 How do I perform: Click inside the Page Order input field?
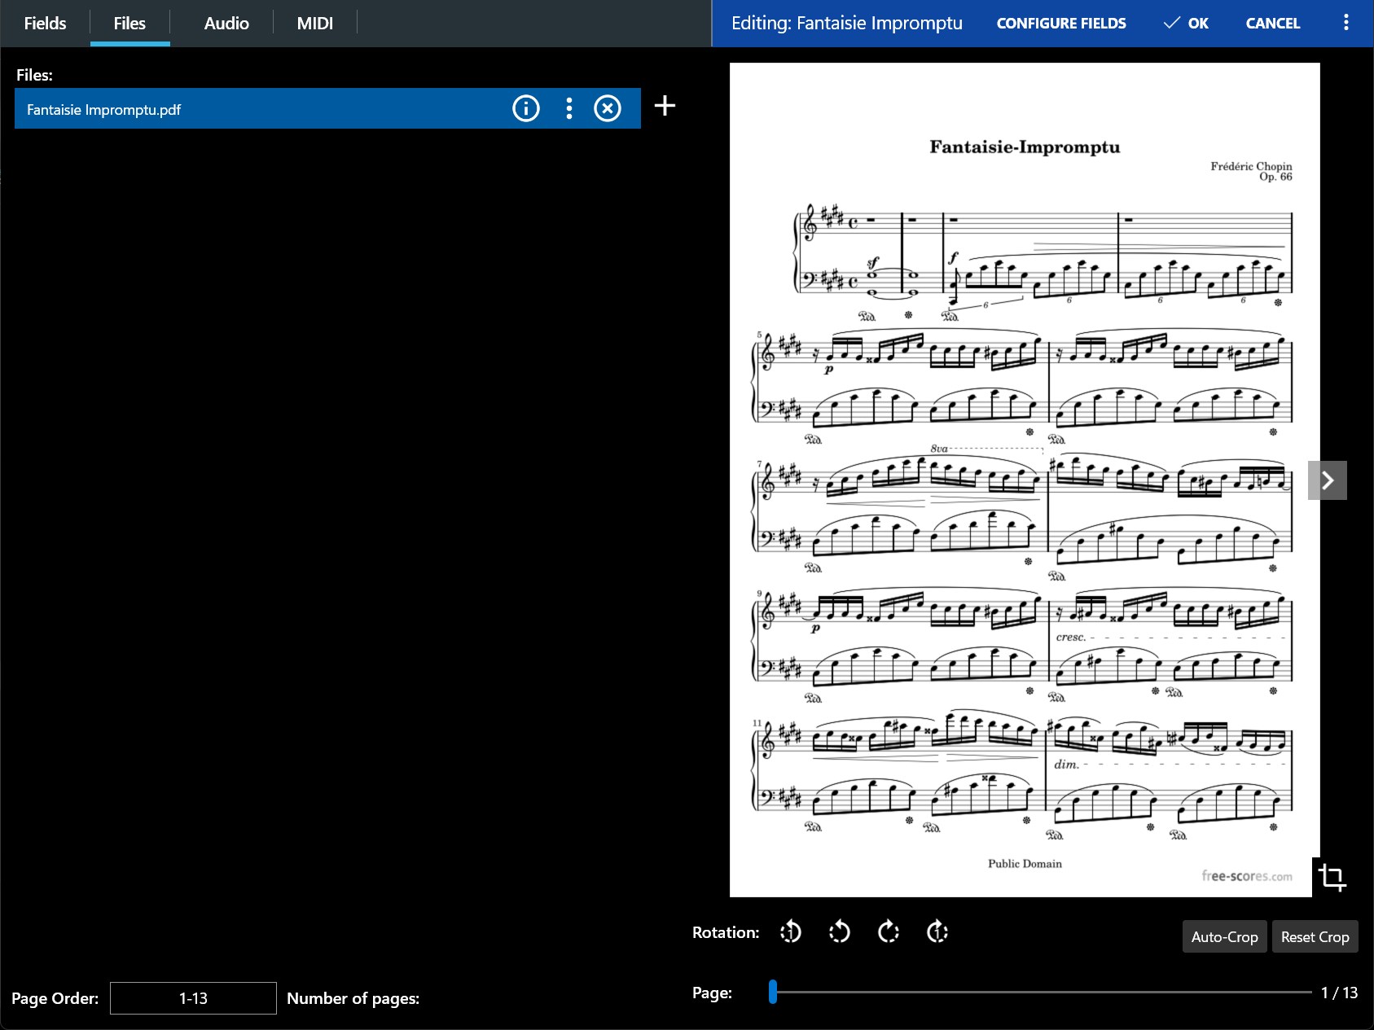tap(192, 997)
